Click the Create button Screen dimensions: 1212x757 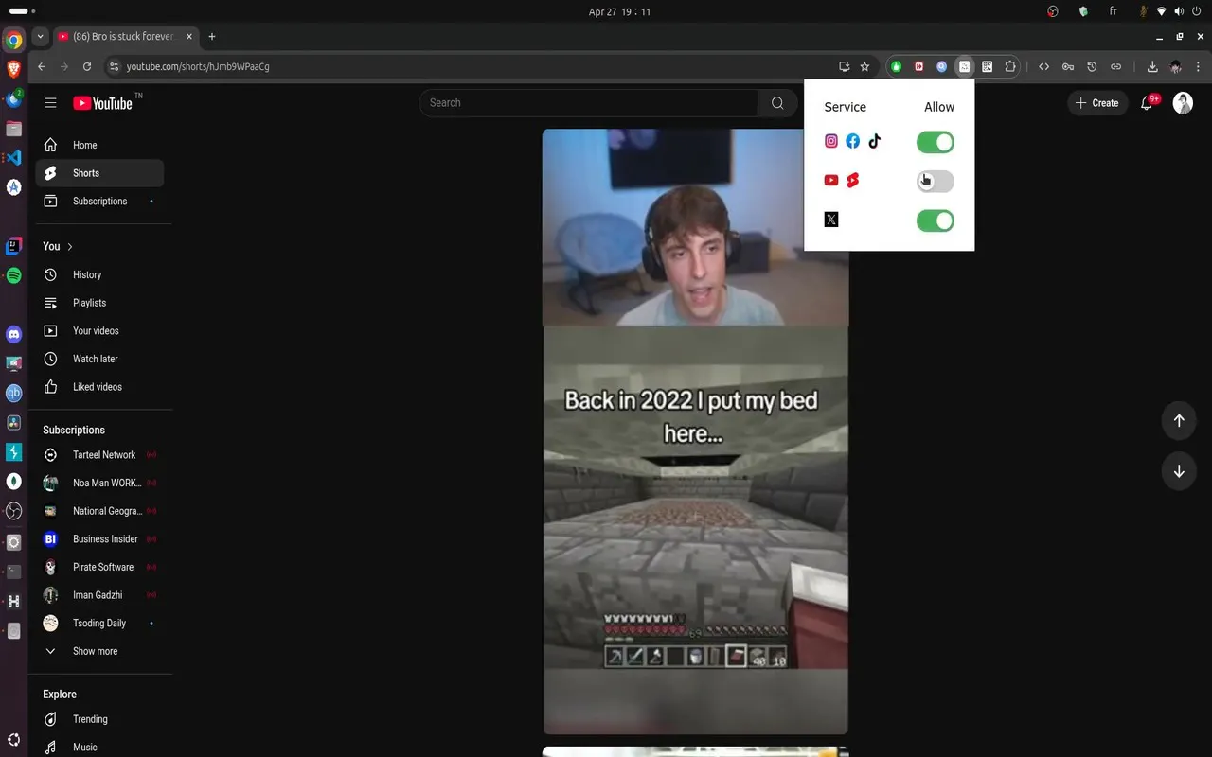(1097, 103)
